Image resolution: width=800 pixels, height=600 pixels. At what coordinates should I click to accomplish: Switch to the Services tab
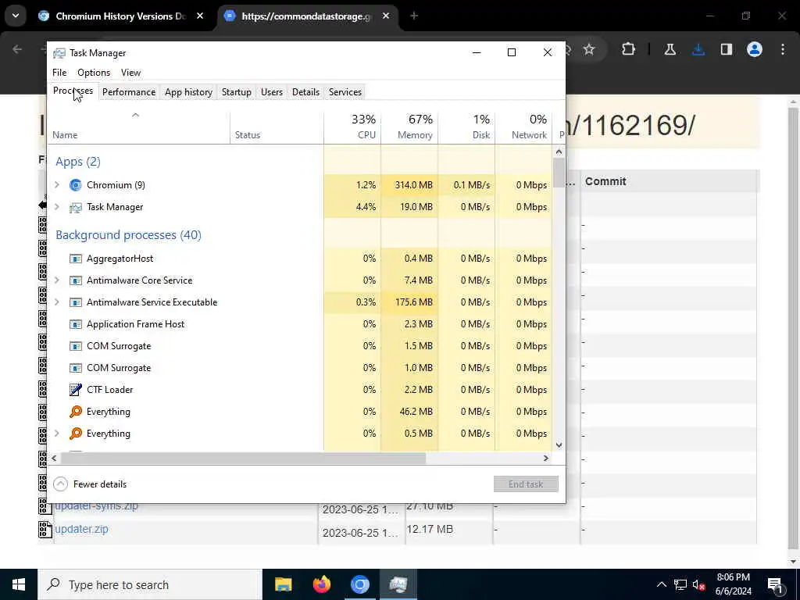click(x=345, y=92)
